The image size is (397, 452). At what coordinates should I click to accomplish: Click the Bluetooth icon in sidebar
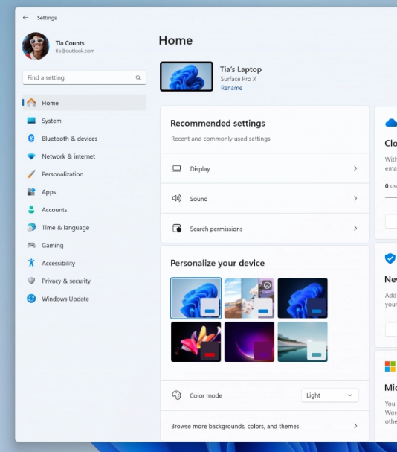point(31,139)
